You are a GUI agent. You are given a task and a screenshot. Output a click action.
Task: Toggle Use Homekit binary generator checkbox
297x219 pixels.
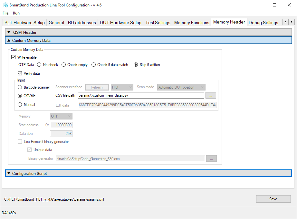pos(20,141)
